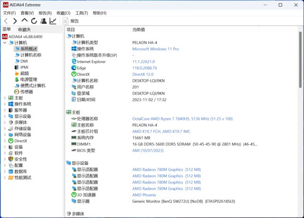Expand the 服务器 tree node
This screenshot has width=304, height=218.
tap(5, 110)
